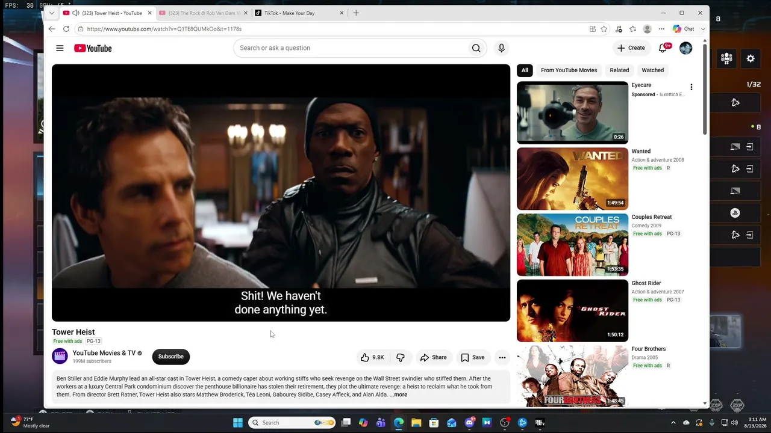Share the Tower Heist video

coord(433,357)
